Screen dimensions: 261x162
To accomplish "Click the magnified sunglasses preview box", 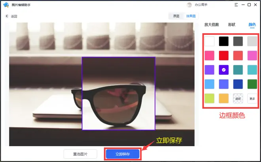I will (x=119, y=93).
